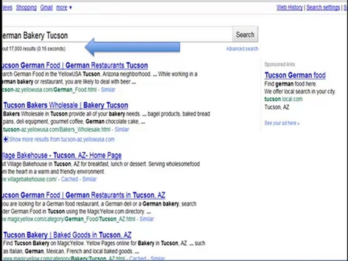Open 'Tucson Bakery | Baked Goods in Tucson, AZ' result

[x=67, y=235]
